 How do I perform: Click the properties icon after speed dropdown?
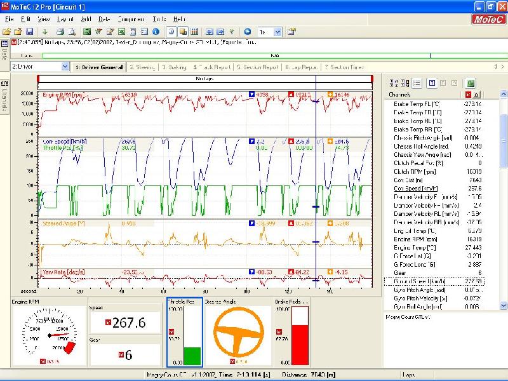[x=291, y=31]
